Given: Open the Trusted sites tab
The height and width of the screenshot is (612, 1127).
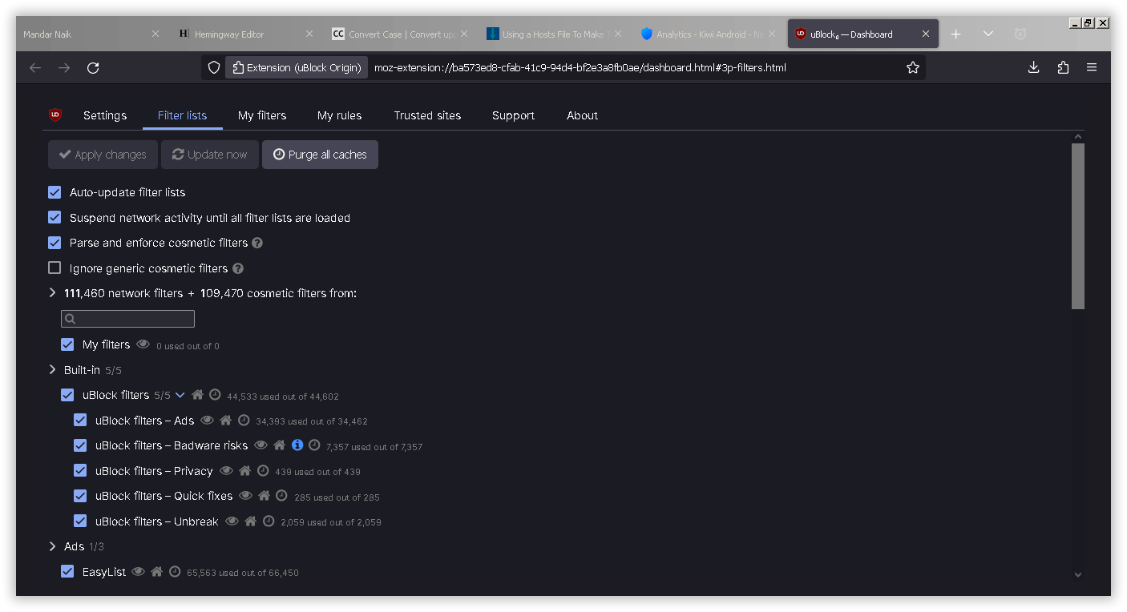Looking at the screenshot, I should pyautogui.click(x=427, y=115).
